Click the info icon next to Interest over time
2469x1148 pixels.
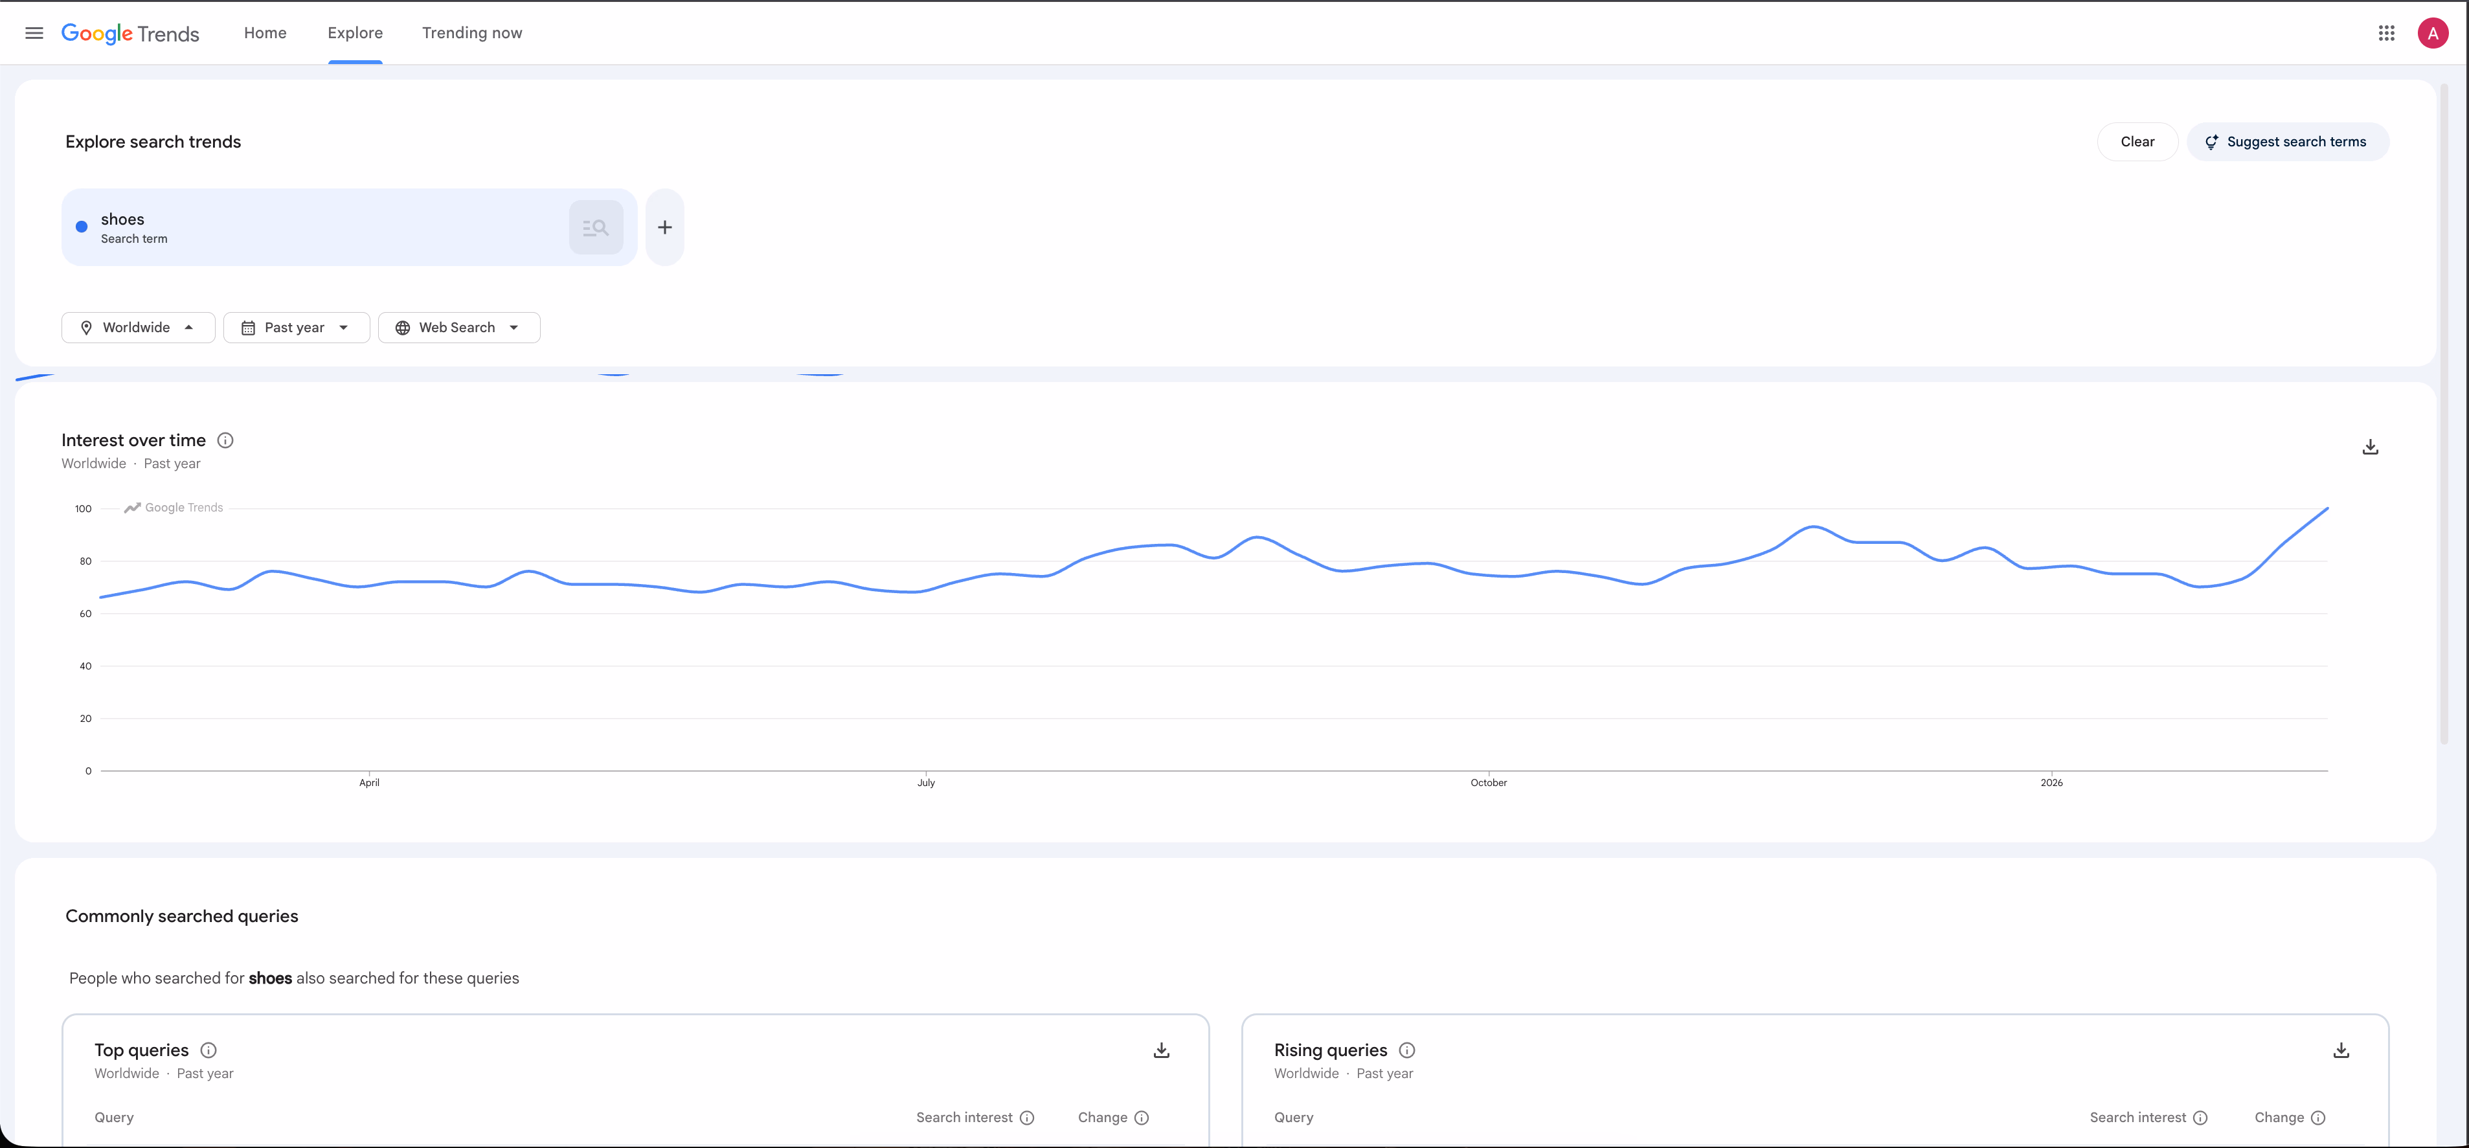(225, 440)
